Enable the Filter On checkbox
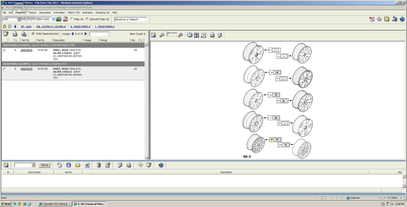This screenshot has width=407, height=207. (72, 19)
